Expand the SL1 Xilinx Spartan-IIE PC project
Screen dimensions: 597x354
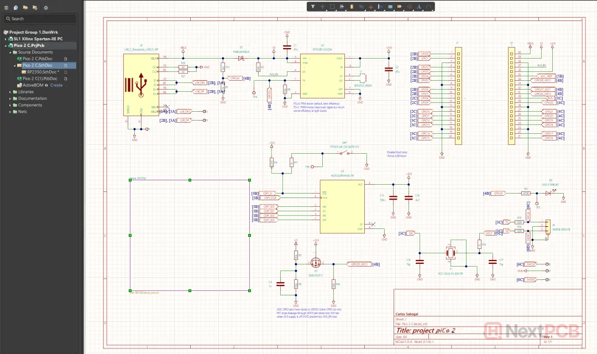click(6, 39)
